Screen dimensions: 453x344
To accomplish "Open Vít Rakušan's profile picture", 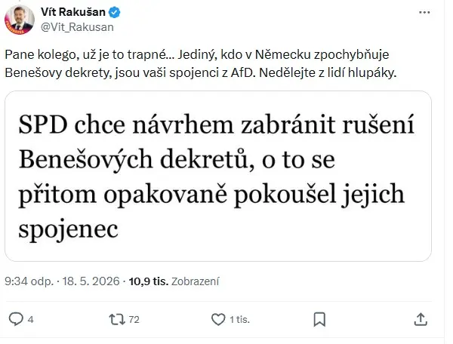I will point(20,20).
